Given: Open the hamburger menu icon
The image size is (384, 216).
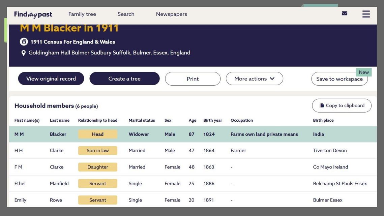Looking at the screenshot, I should coord(366,14).
